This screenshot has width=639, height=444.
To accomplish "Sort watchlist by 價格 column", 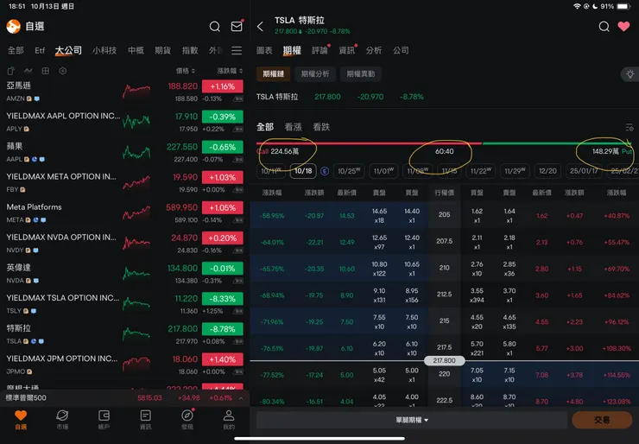I will [x=186, y=71].
